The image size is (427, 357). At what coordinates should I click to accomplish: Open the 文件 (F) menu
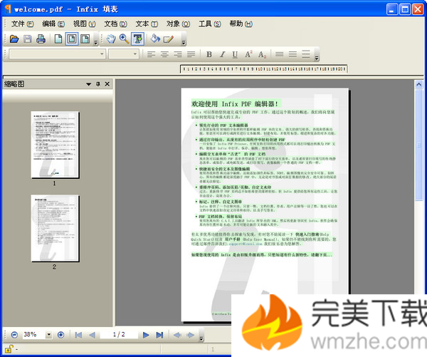click(22, 24)
